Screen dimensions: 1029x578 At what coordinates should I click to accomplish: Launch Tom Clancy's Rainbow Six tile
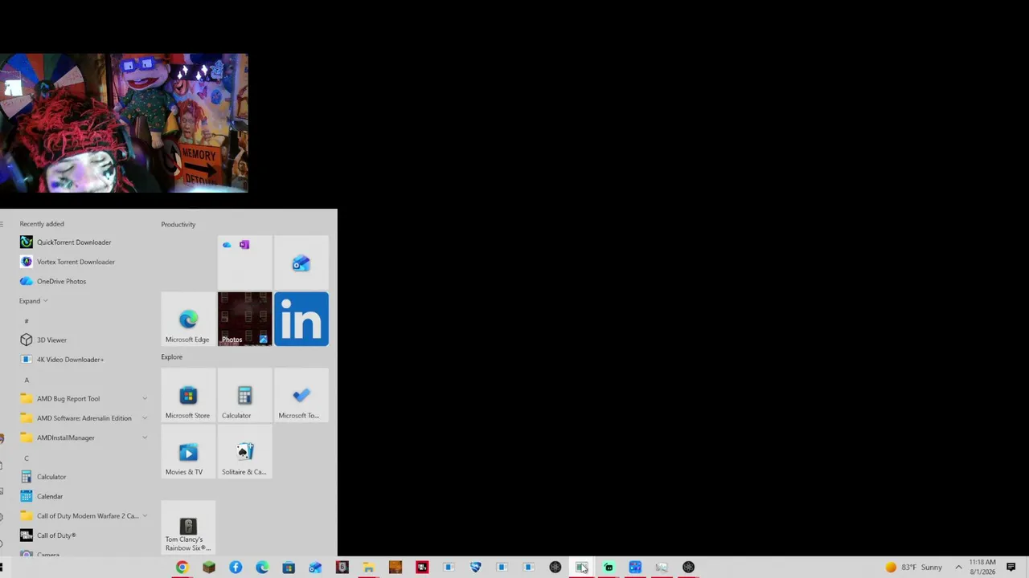[x=188, y=527]
